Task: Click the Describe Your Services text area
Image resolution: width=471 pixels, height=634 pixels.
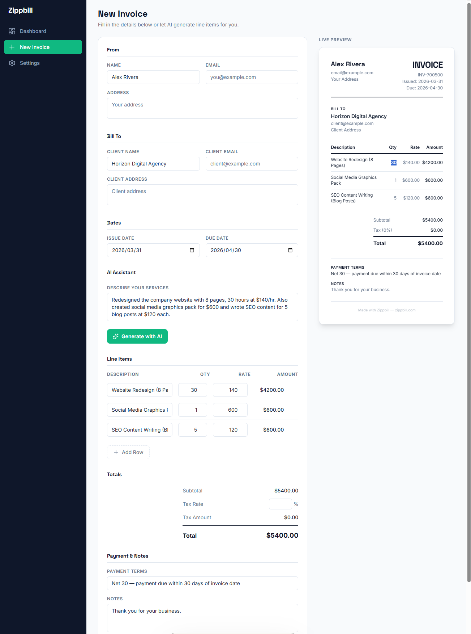Action: coord(202,307)
